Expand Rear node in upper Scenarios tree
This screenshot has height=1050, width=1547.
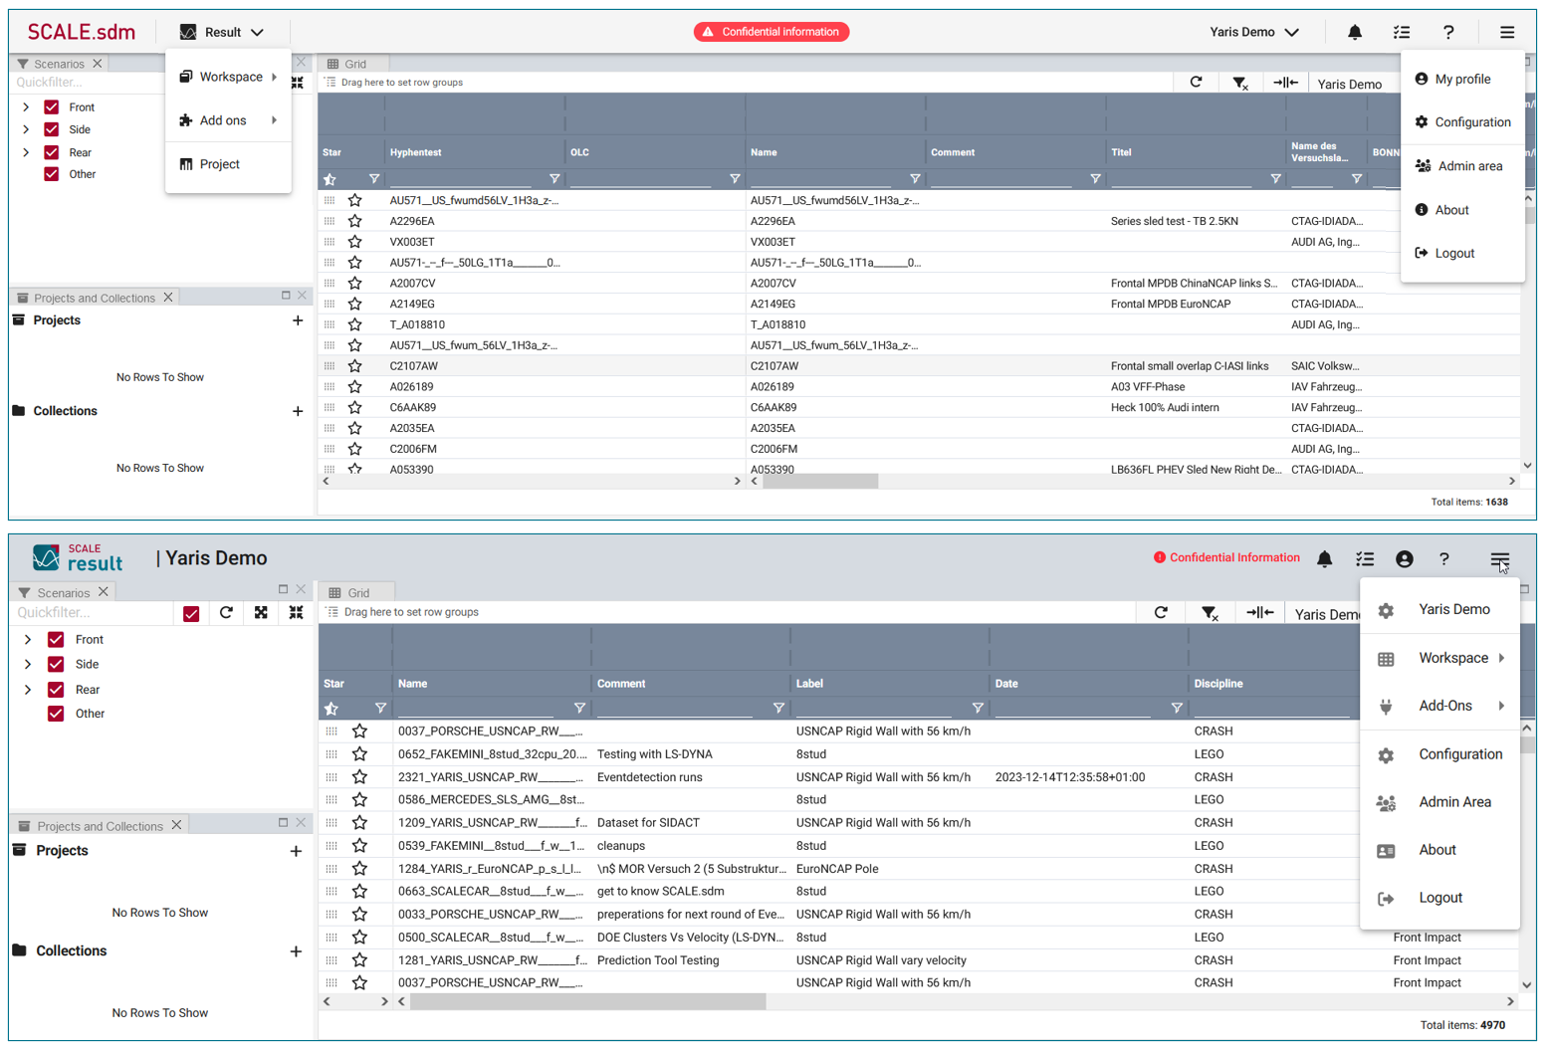[x=26, y=152]
